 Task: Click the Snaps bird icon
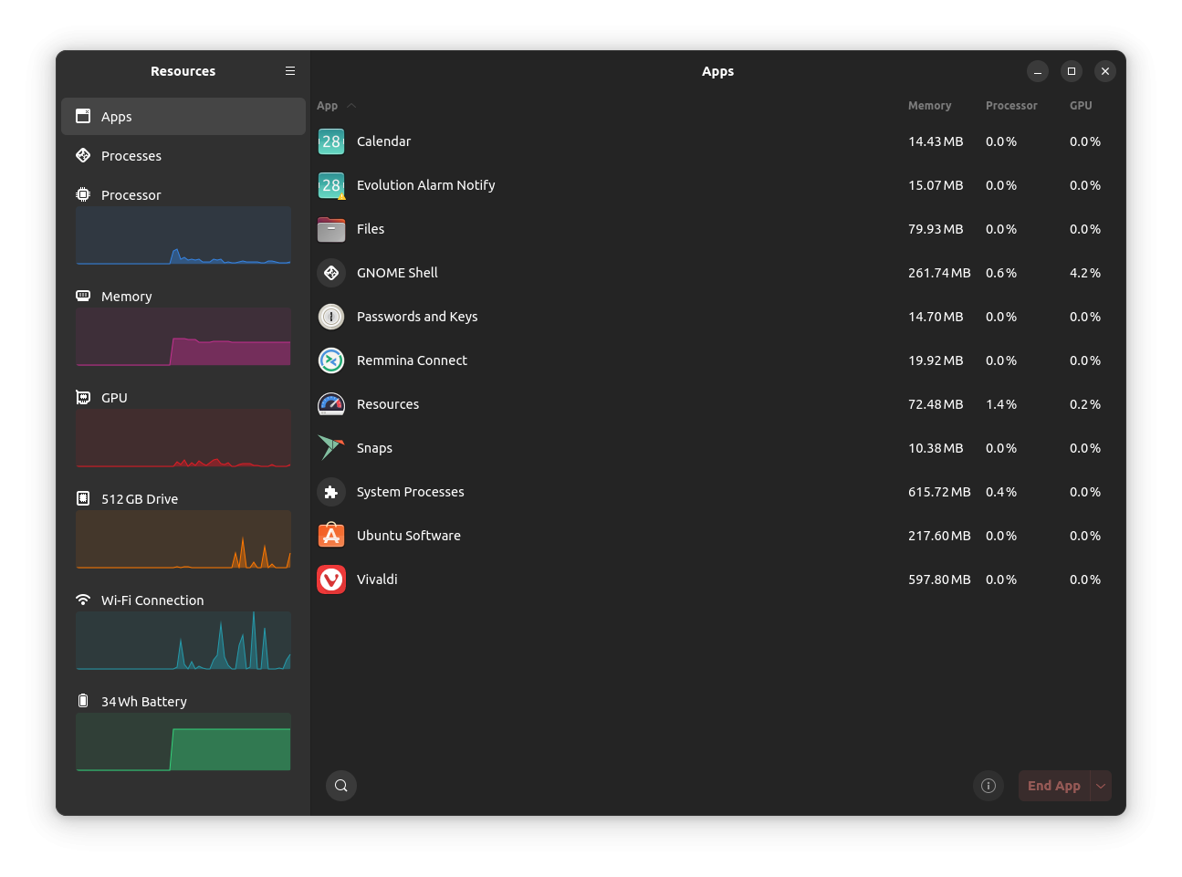pos(331,448)
